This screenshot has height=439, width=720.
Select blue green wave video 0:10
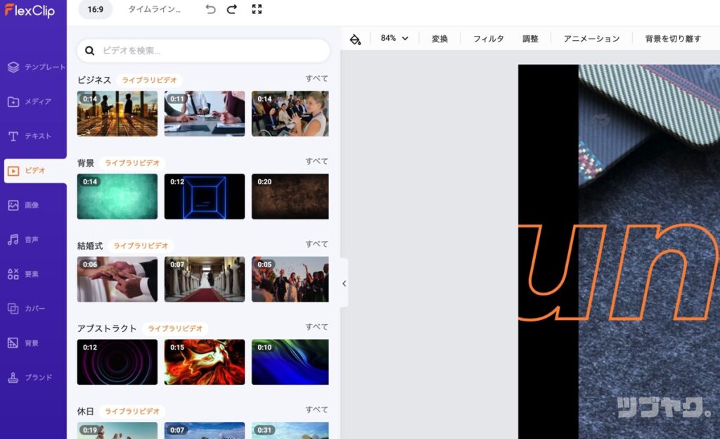[290, 362]
